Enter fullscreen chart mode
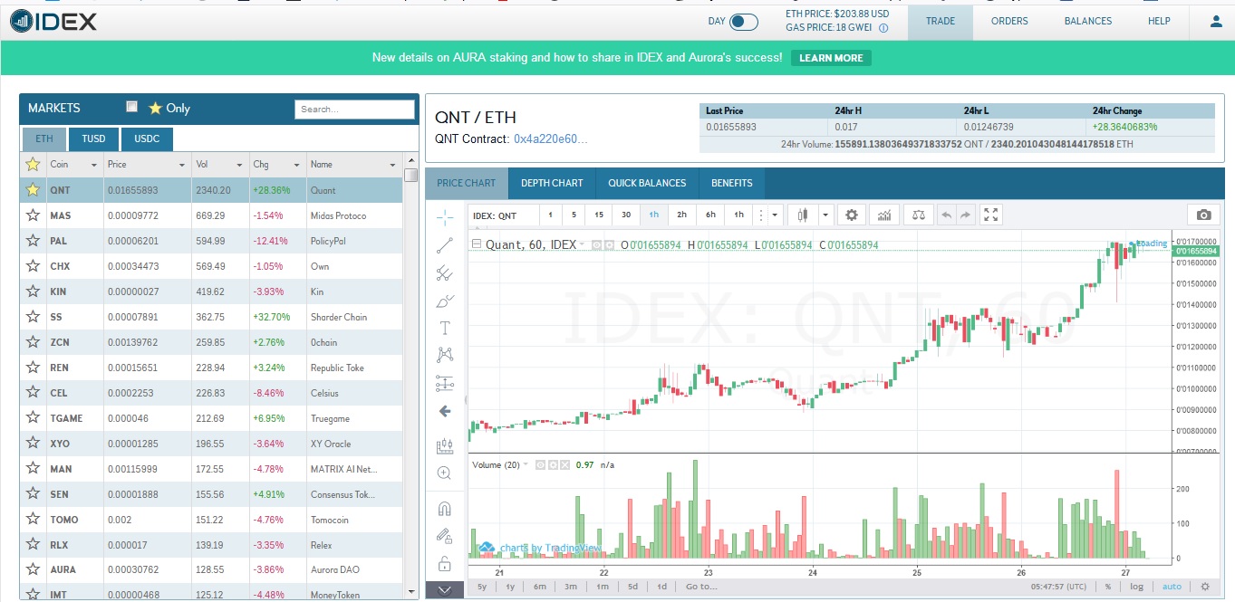Viewport: 1235px width, 602px height. [991, 215]
